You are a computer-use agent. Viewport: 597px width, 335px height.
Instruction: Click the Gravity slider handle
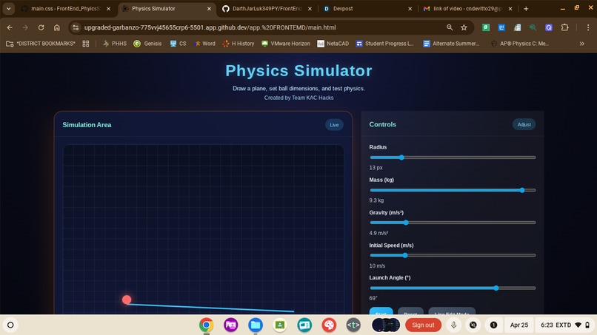tap(406, 223)
